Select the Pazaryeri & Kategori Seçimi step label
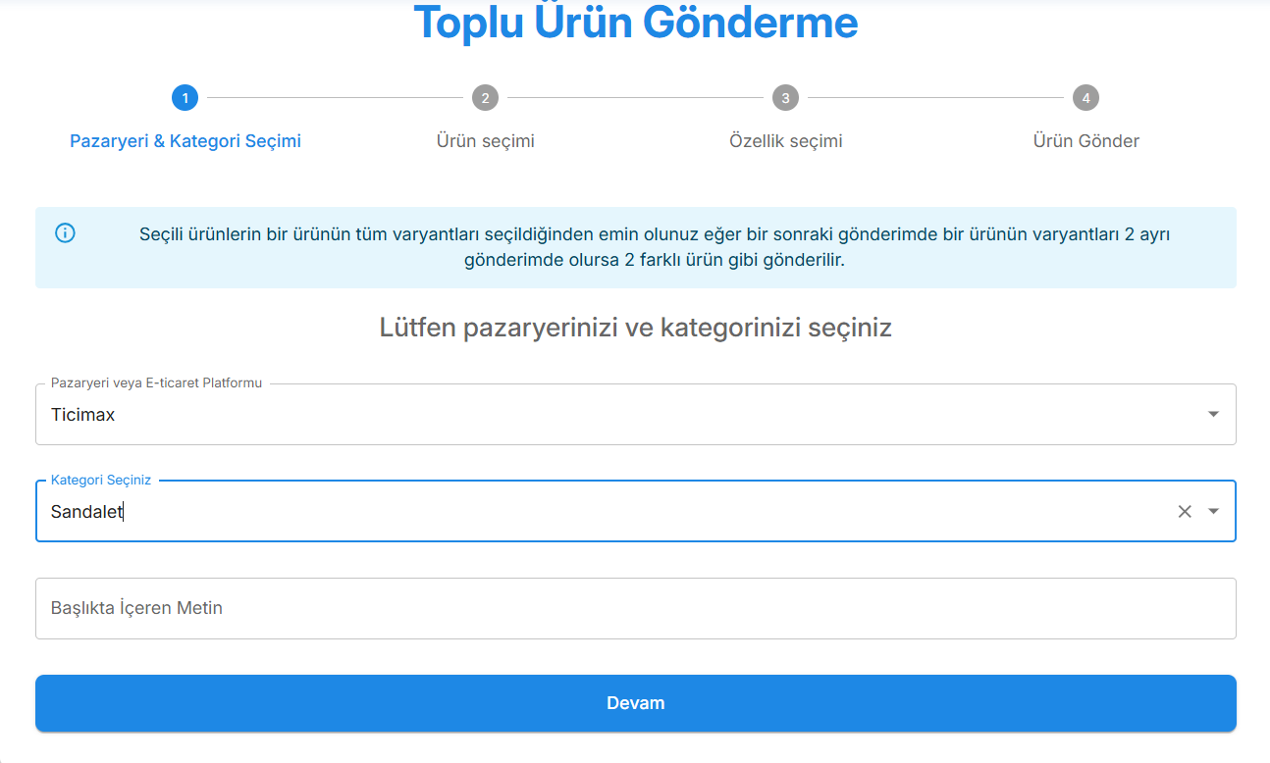 coord(185,140)
